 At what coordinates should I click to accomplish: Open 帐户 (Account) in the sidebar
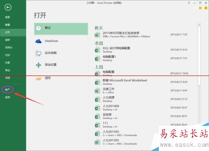(x=8, y=90)
